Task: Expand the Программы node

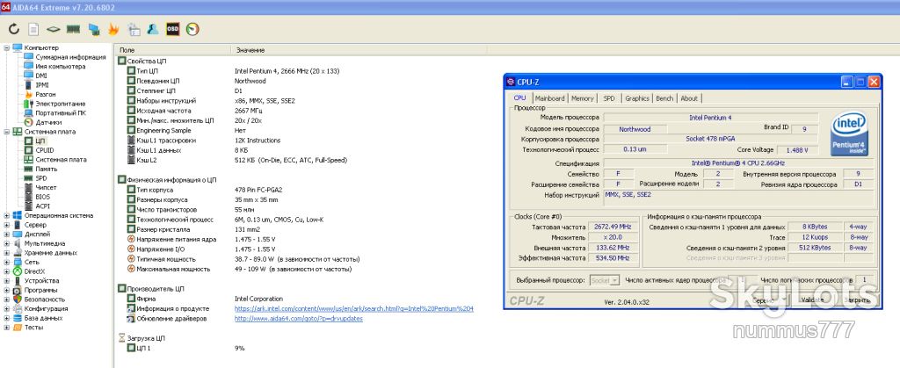Action: pos(6,290)
